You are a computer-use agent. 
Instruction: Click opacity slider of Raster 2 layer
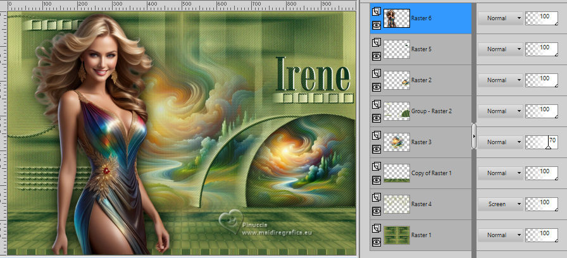point(541,80)
